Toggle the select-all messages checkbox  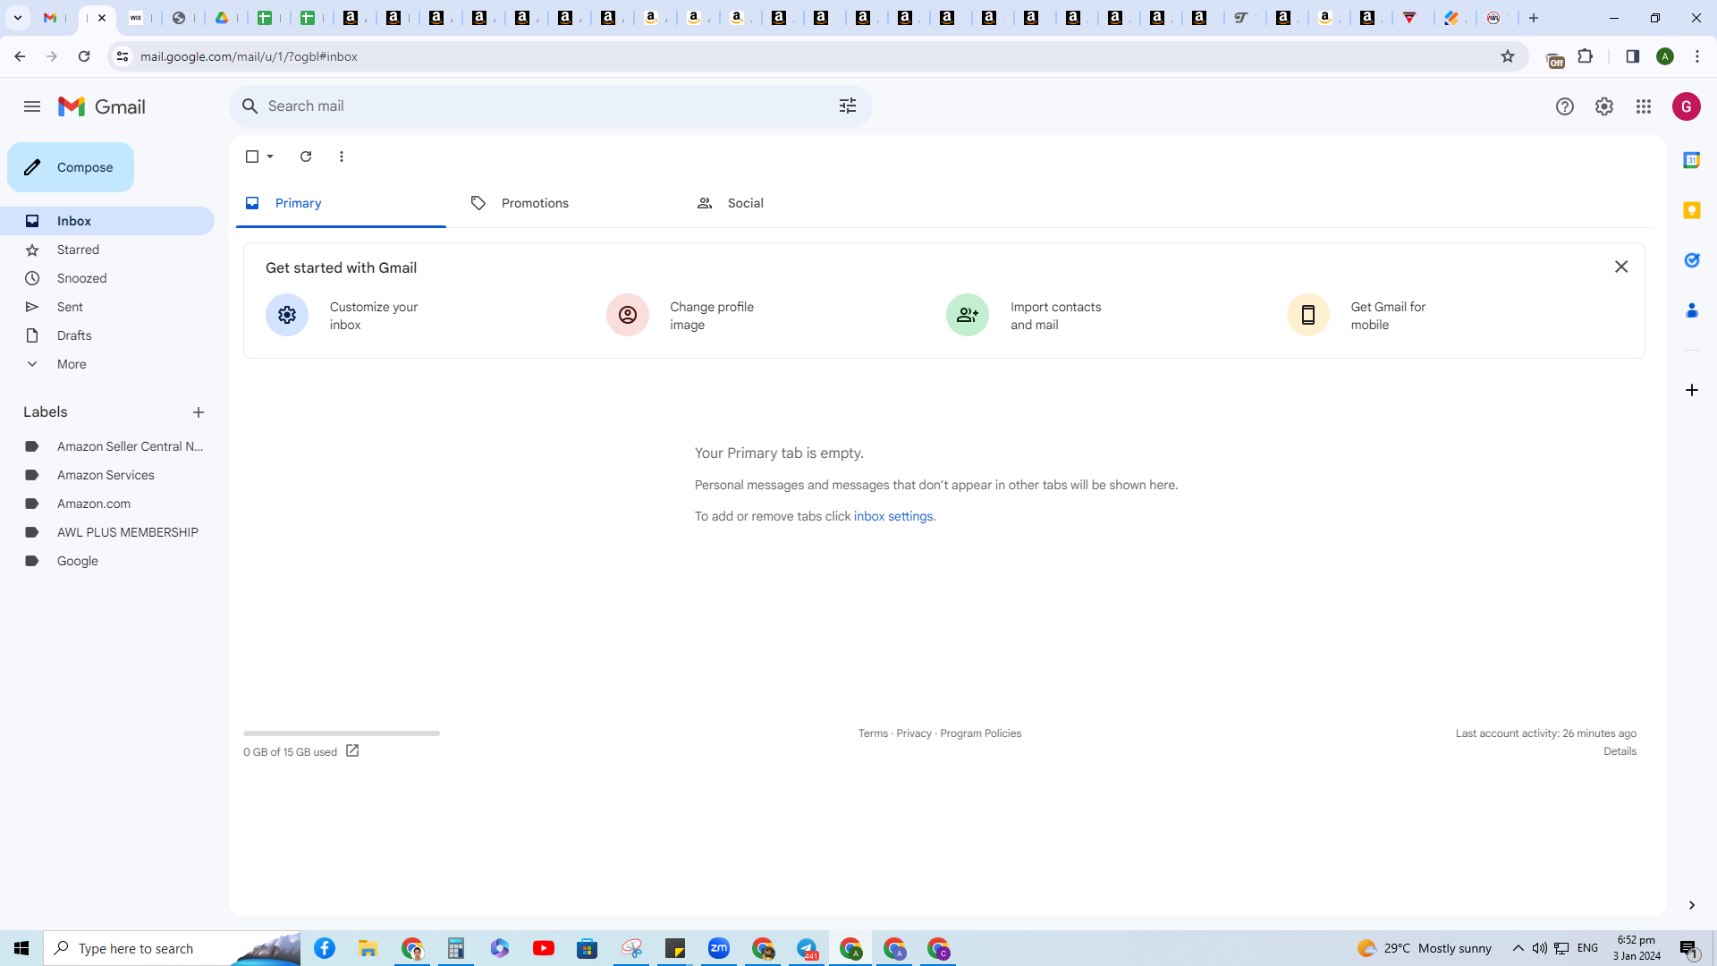pyautogui.click(x=252, y=157)
